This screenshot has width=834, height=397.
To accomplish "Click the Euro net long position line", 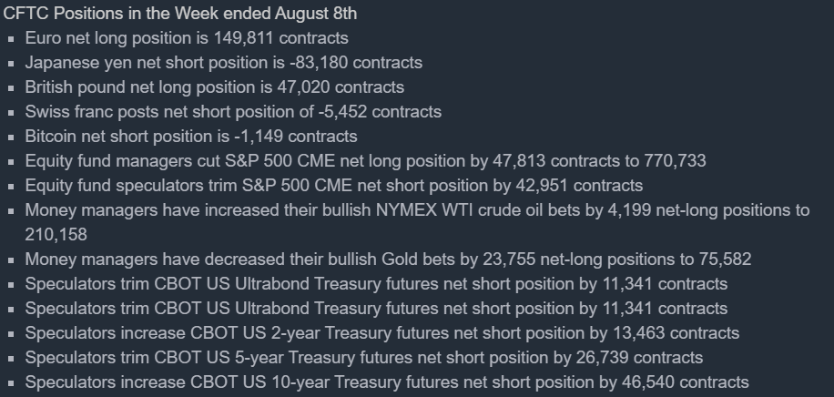I will [187, 38].
